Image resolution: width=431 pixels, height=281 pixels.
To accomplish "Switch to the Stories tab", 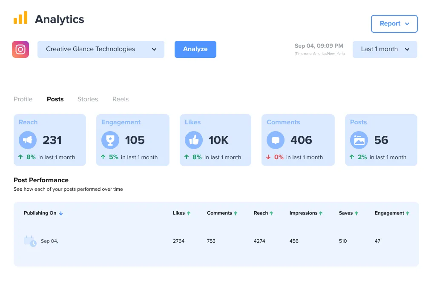I will (x=88, y=99).
